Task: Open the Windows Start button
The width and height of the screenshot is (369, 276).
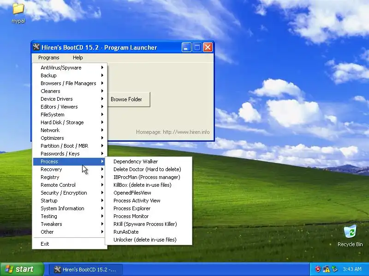Action: [x=22, y=269]
